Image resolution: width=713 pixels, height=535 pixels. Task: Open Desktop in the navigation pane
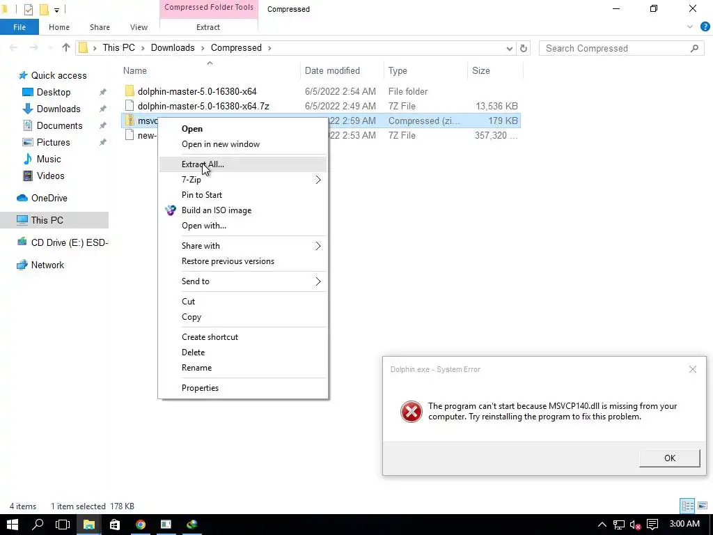53,93
